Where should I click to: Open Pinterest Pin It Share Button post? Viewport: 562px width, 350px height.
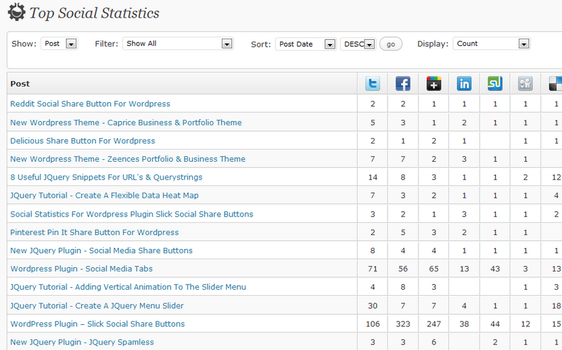(94, 232)
